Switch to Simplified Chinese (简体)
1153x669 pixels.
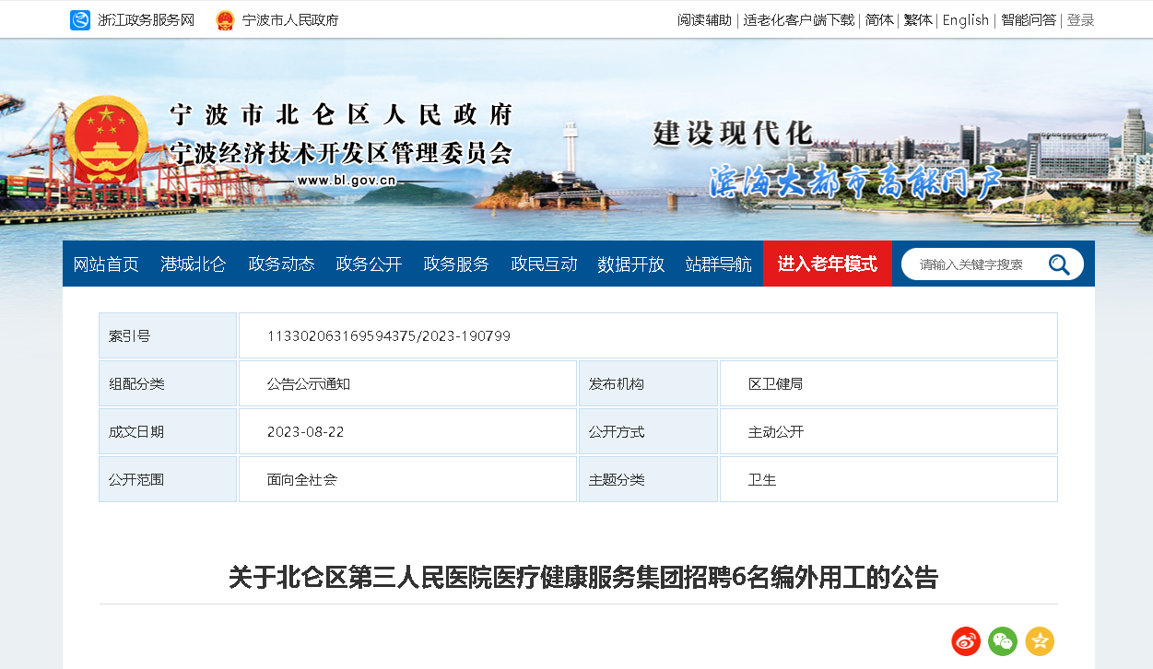(879, 20)
